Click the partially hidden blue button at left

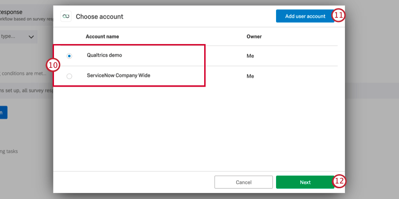tap(3, 112)
